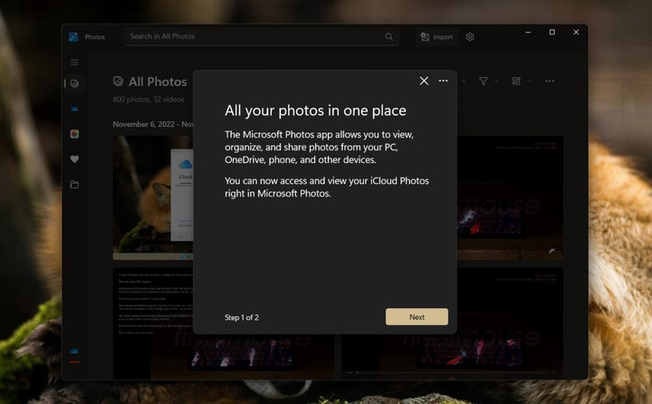Viewport: 652px width, 404px height.
Task: Expand the chevron next to Filter
Action: click(x=496, y=82)
